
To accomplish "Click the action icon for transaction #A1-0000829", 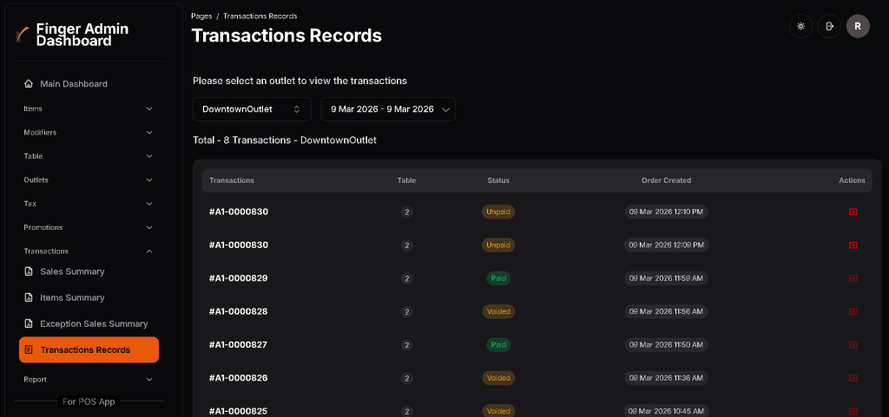I will [x=853, y=278].
